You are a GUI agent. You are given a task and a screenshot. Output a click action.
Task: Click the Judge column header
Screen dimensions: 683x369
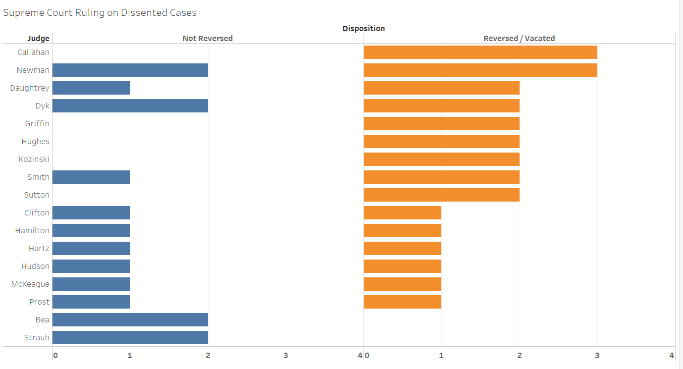point(38,38)
